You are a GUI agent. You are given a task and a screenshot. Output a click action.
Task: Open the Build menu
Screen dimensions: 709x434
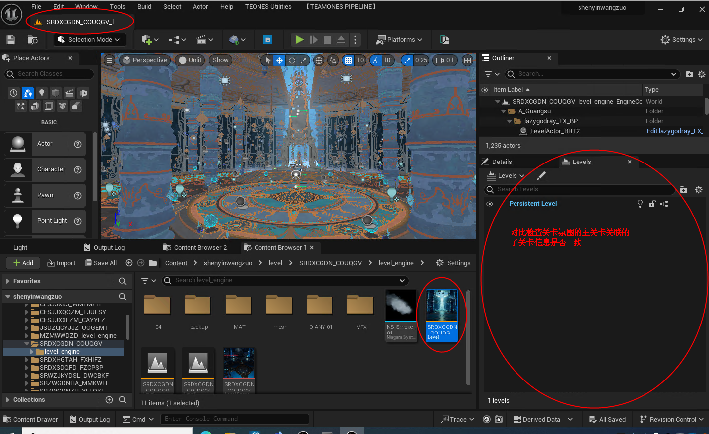(144, 7)
